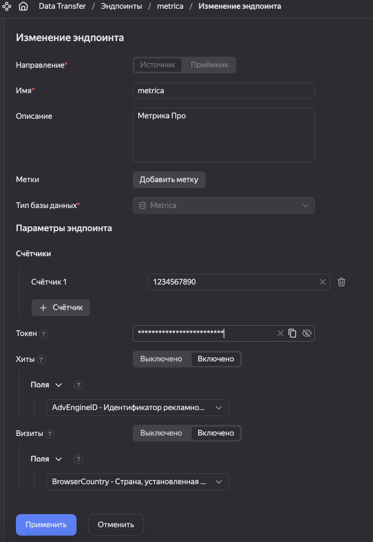The height and width of the screenshot is (542, 373).
Task: Open the services menu icon in the breadcrumb
Action: click(7, 6)
